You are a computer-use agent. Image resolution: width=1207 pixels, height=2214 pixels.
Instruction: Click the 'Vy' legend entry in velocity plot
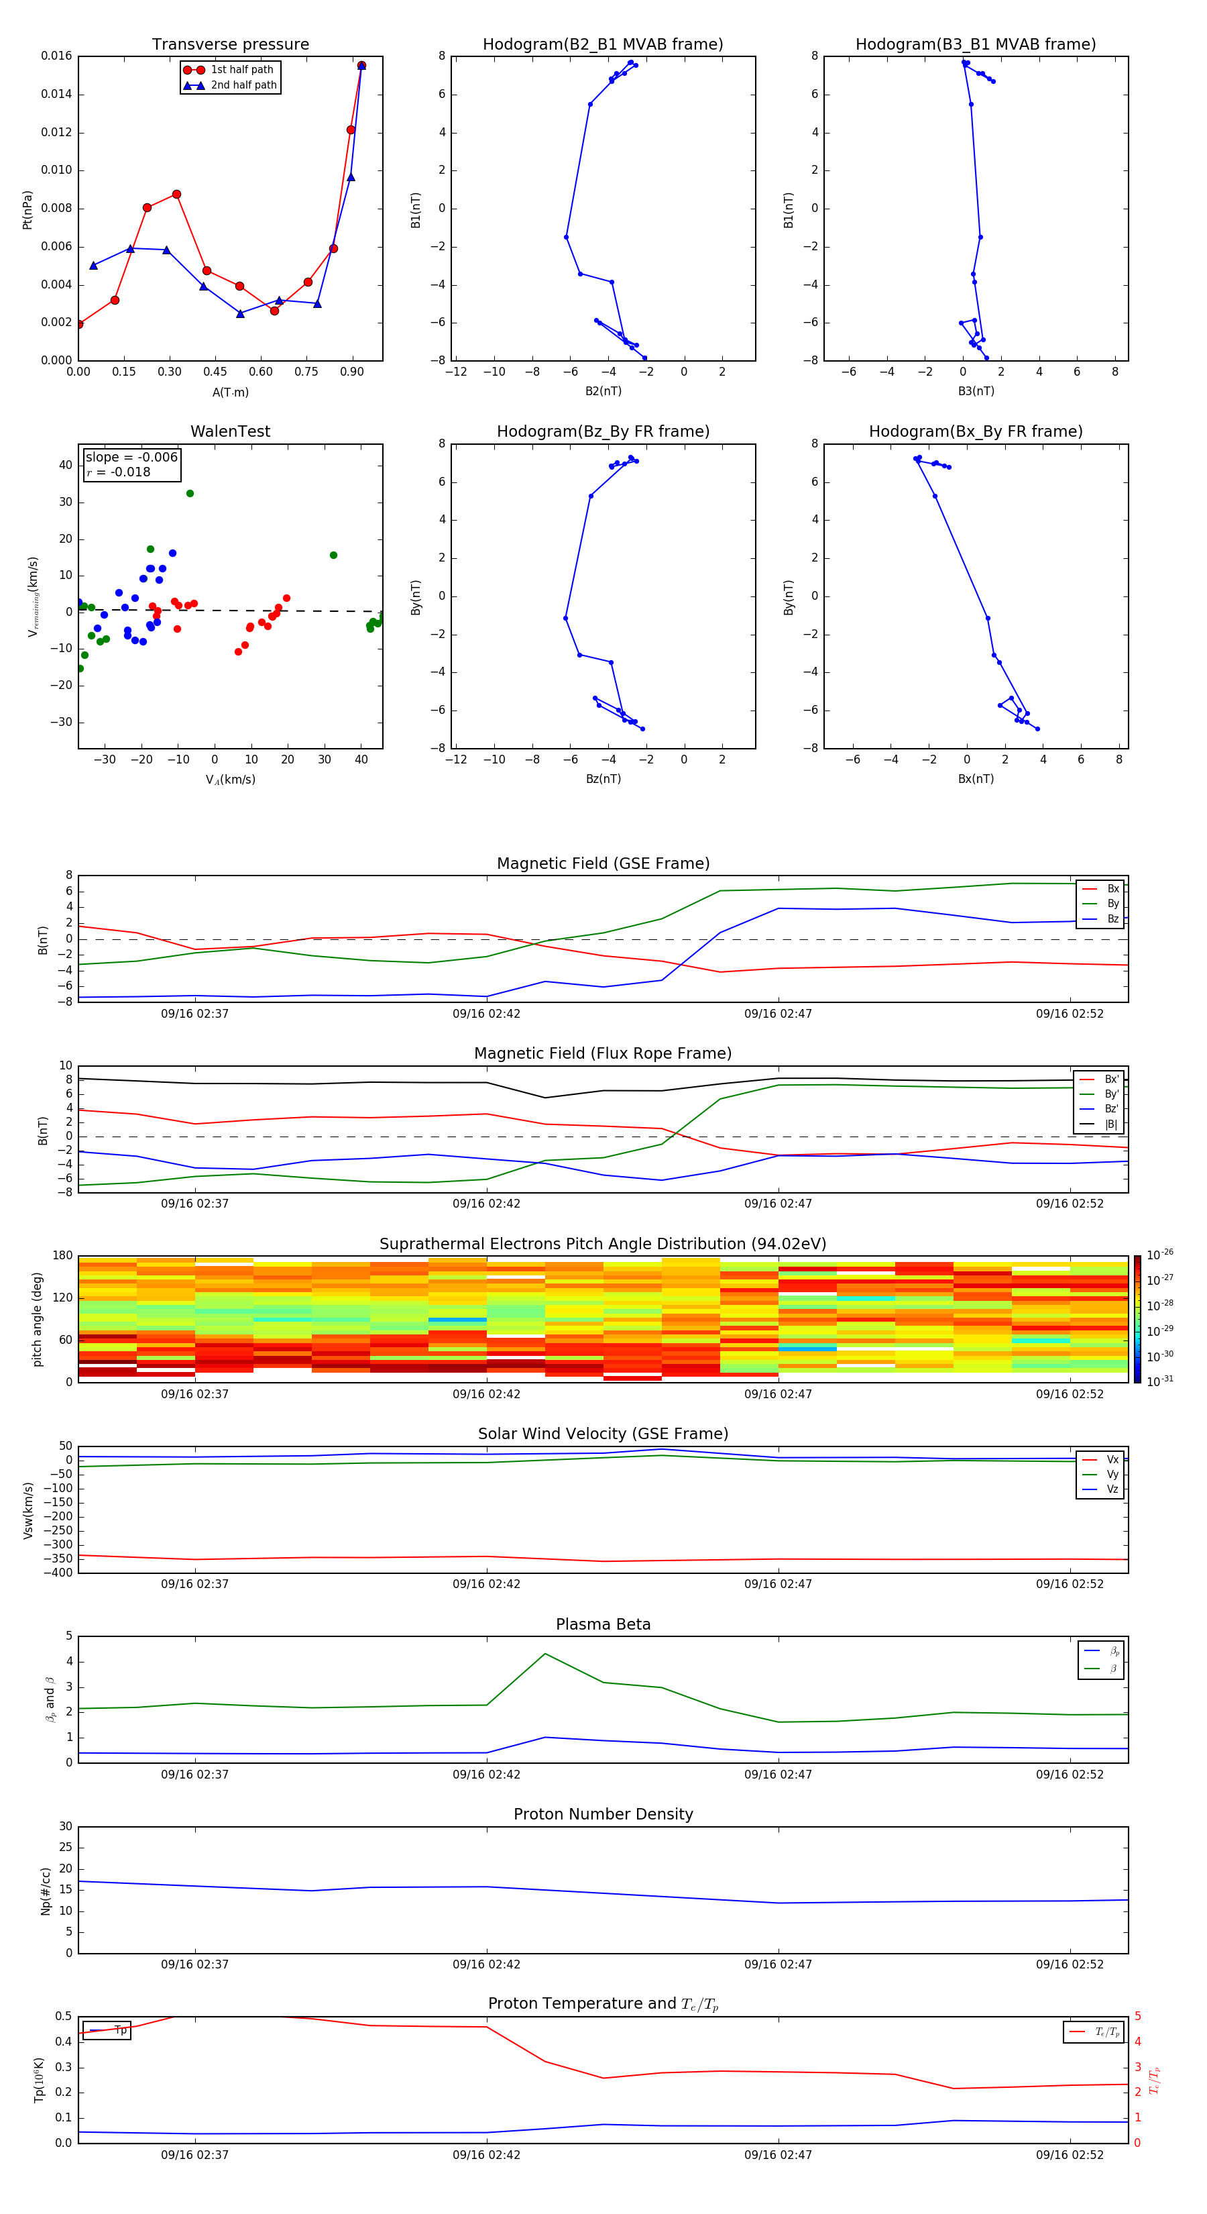click(x=1100, y=1475)
